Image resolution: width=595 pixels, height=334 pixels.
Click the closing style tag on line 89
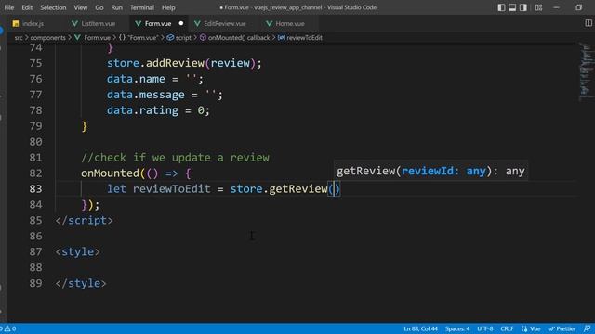pos(81,283)
